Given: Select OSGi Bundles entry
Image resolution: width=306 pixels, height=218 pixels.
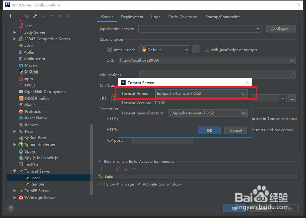Looking at the screenshot, I should (x=37, y=99).
